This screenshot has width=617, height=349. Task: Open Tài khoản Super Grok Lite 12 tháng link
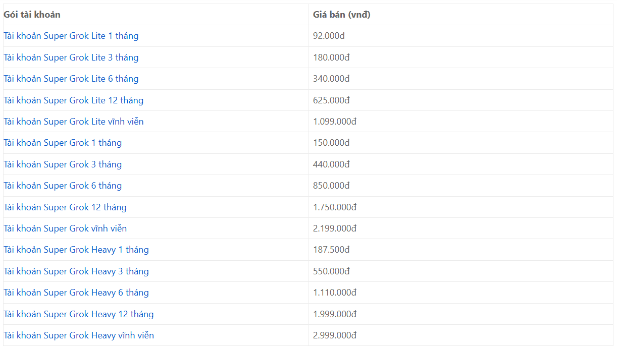pos(73,100)
